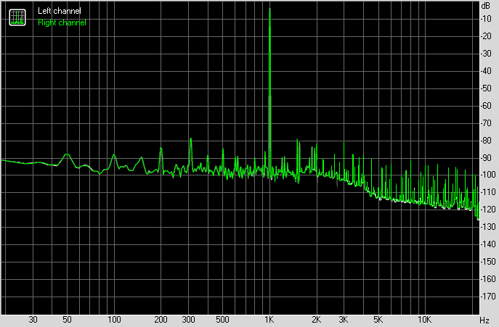
Task: Click the tip of the 1 kHz fundamental peak
Action: click(270, 9)
